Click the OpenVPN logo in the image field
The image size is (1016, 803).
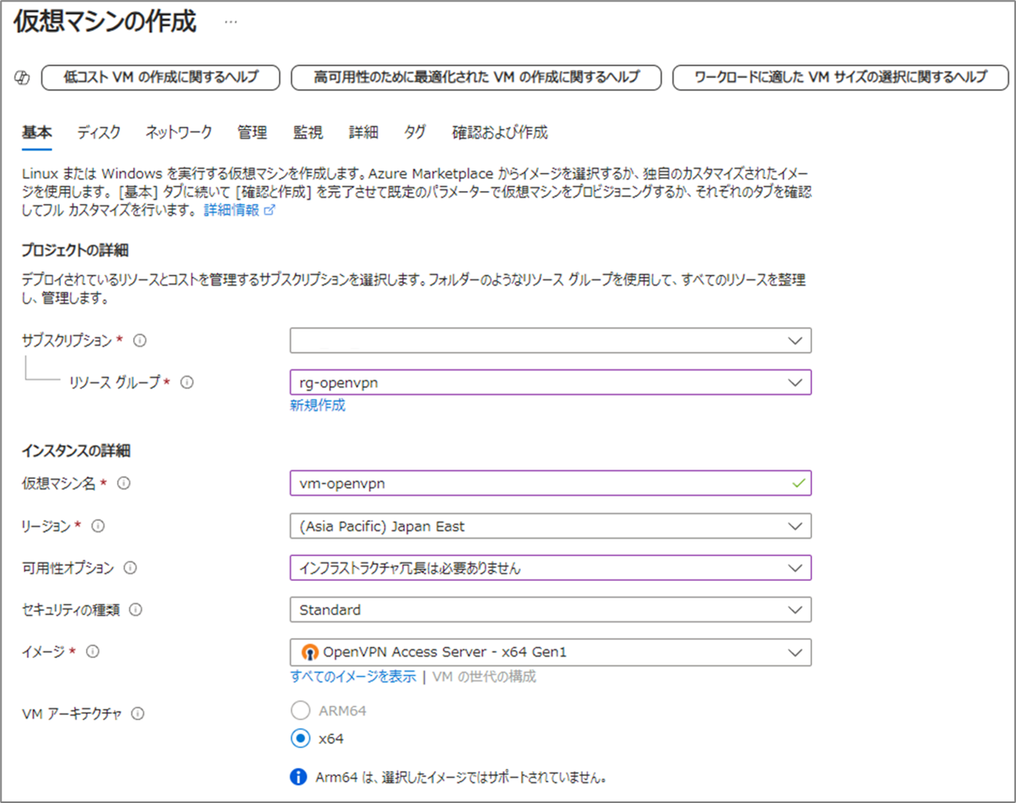pyautogui.click(x=310, y=653)
